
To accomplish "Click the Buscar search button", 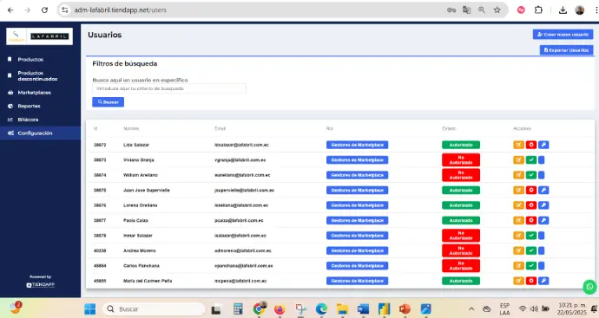I will (108, 102).
